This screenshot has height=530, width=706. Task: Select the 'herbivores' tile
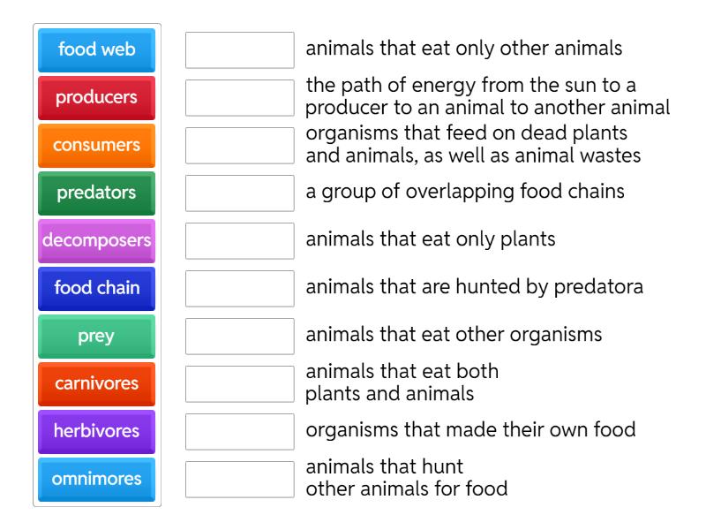tap(95, 432)
